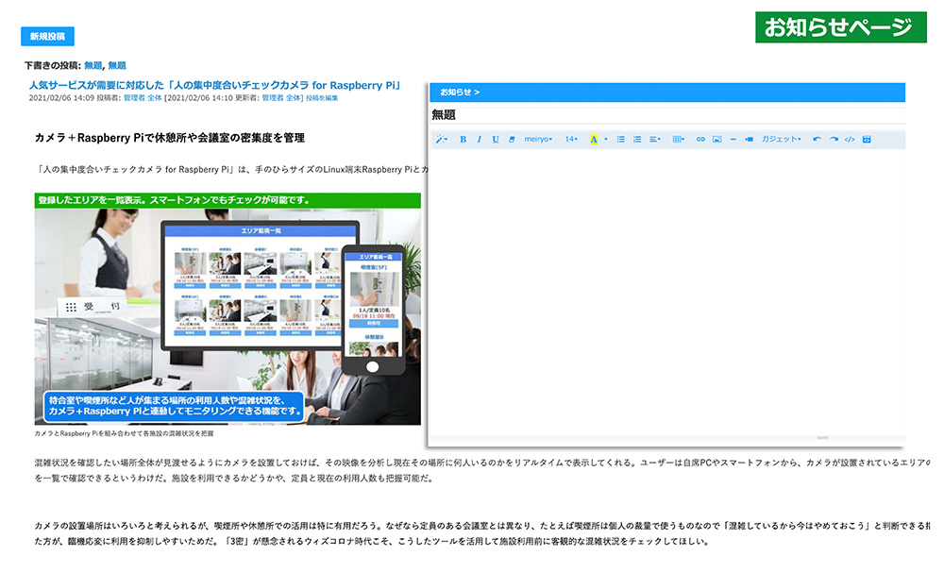944x573 pixels.
Task: Click the 下書きの投稿: label
Action: (52, 65)
